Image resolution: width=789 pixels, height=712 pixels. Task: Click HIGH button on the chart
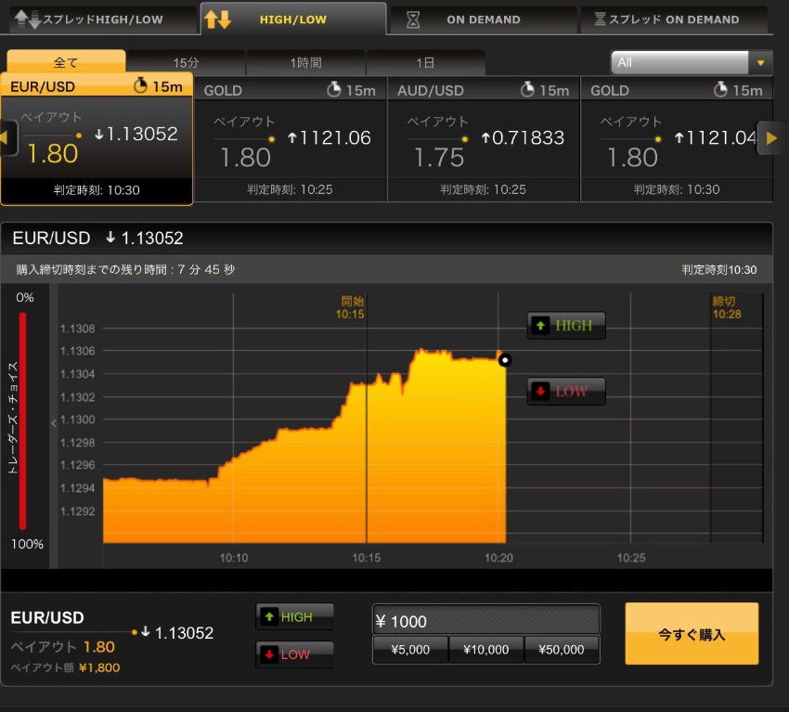click(x=566, y=326)
